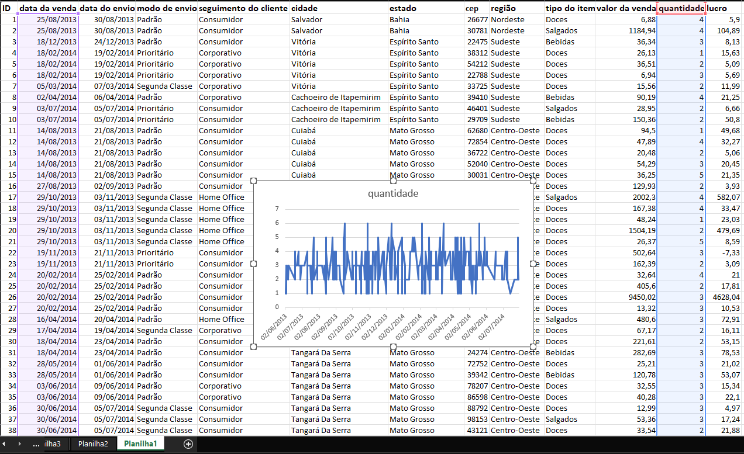The image size is (744, 454).
Task: Select the 'quantidade' chart title
Action: pos(393,194)
